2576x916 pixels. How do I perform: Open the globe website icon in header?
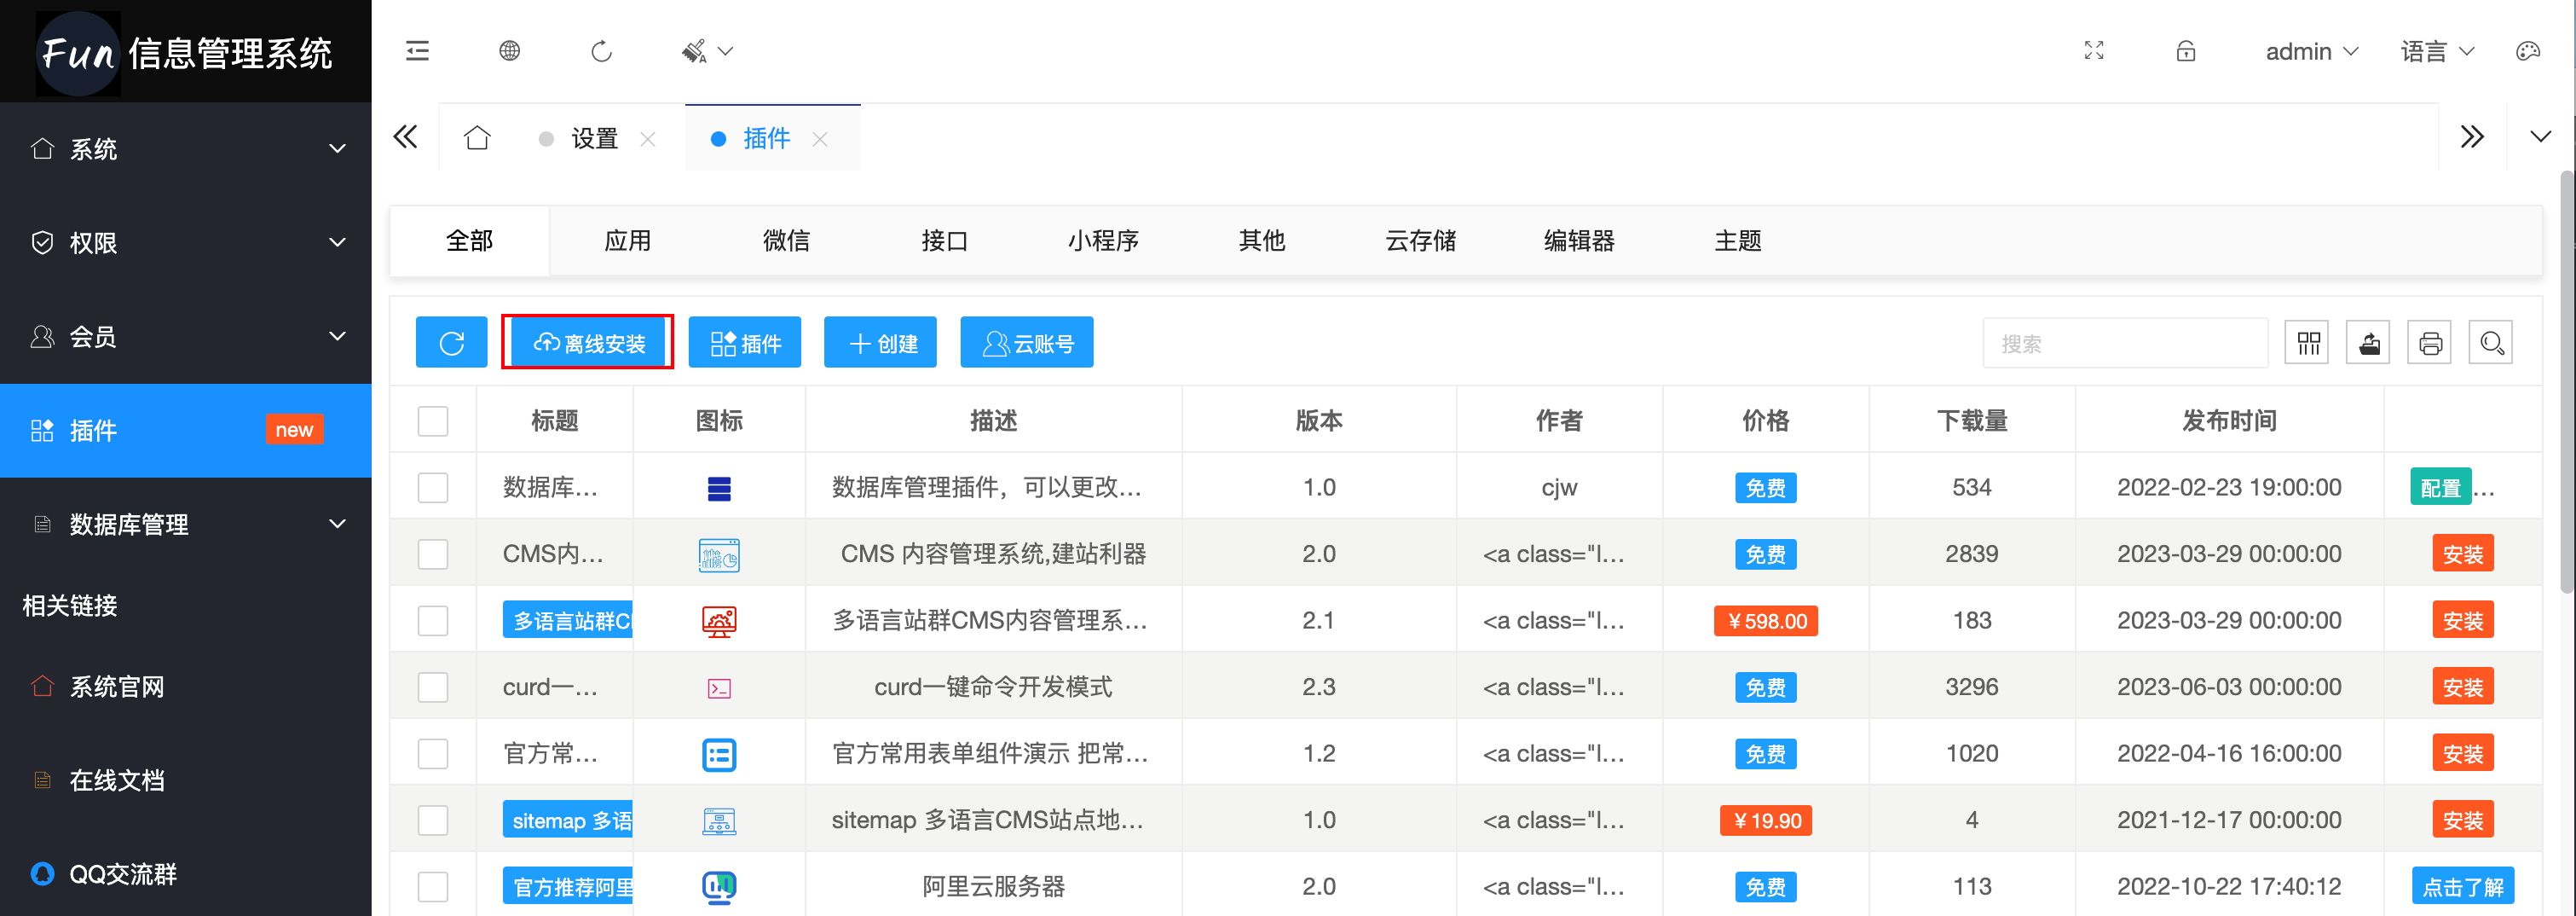coord(509,51)
